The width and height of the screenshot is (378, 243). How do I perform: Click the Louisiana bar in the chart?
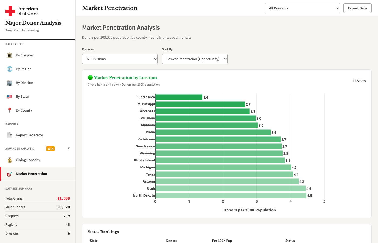pos(205,118)
